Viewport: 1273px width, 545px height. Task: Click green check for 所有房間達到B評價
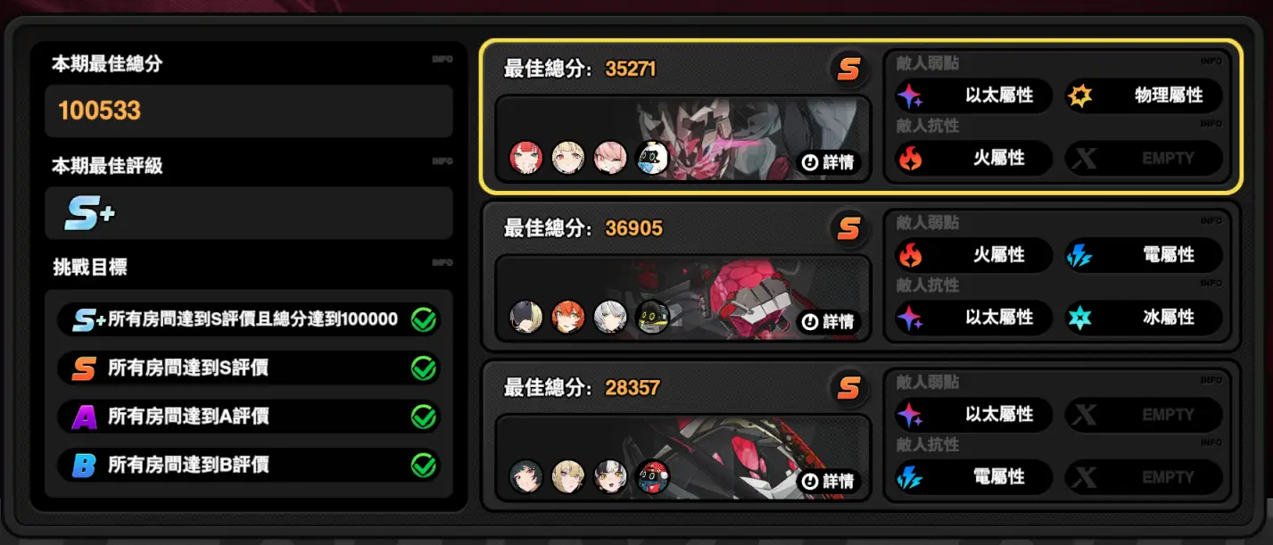coord(423,465)
